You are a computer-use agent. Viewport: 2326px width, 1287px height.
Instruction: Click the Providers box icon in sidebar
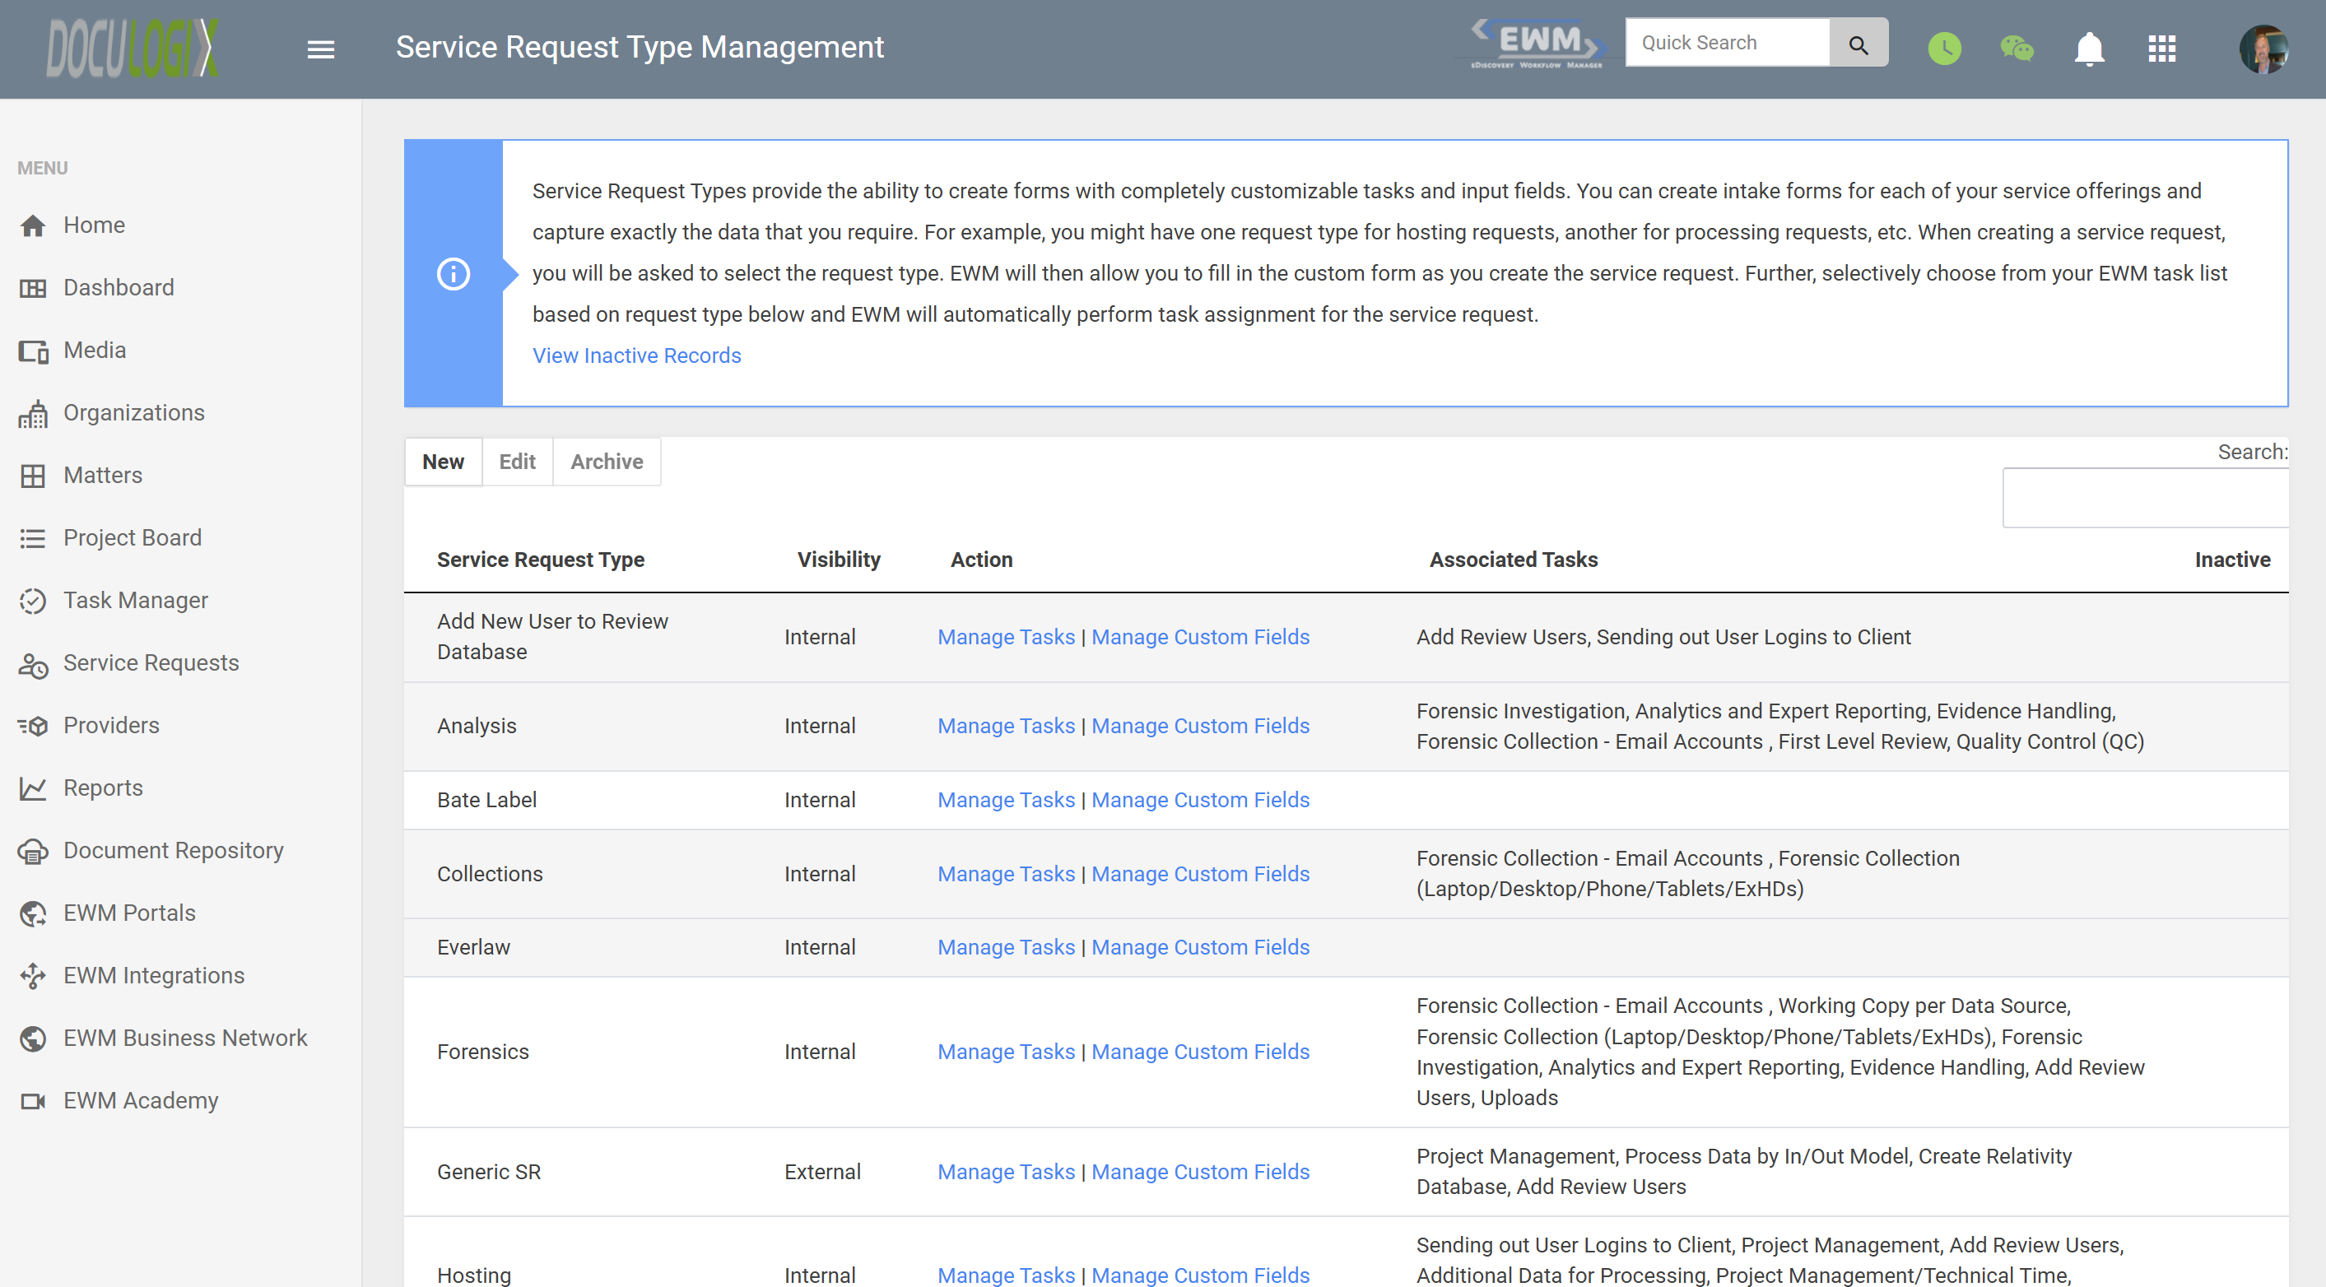pos(34,726)
